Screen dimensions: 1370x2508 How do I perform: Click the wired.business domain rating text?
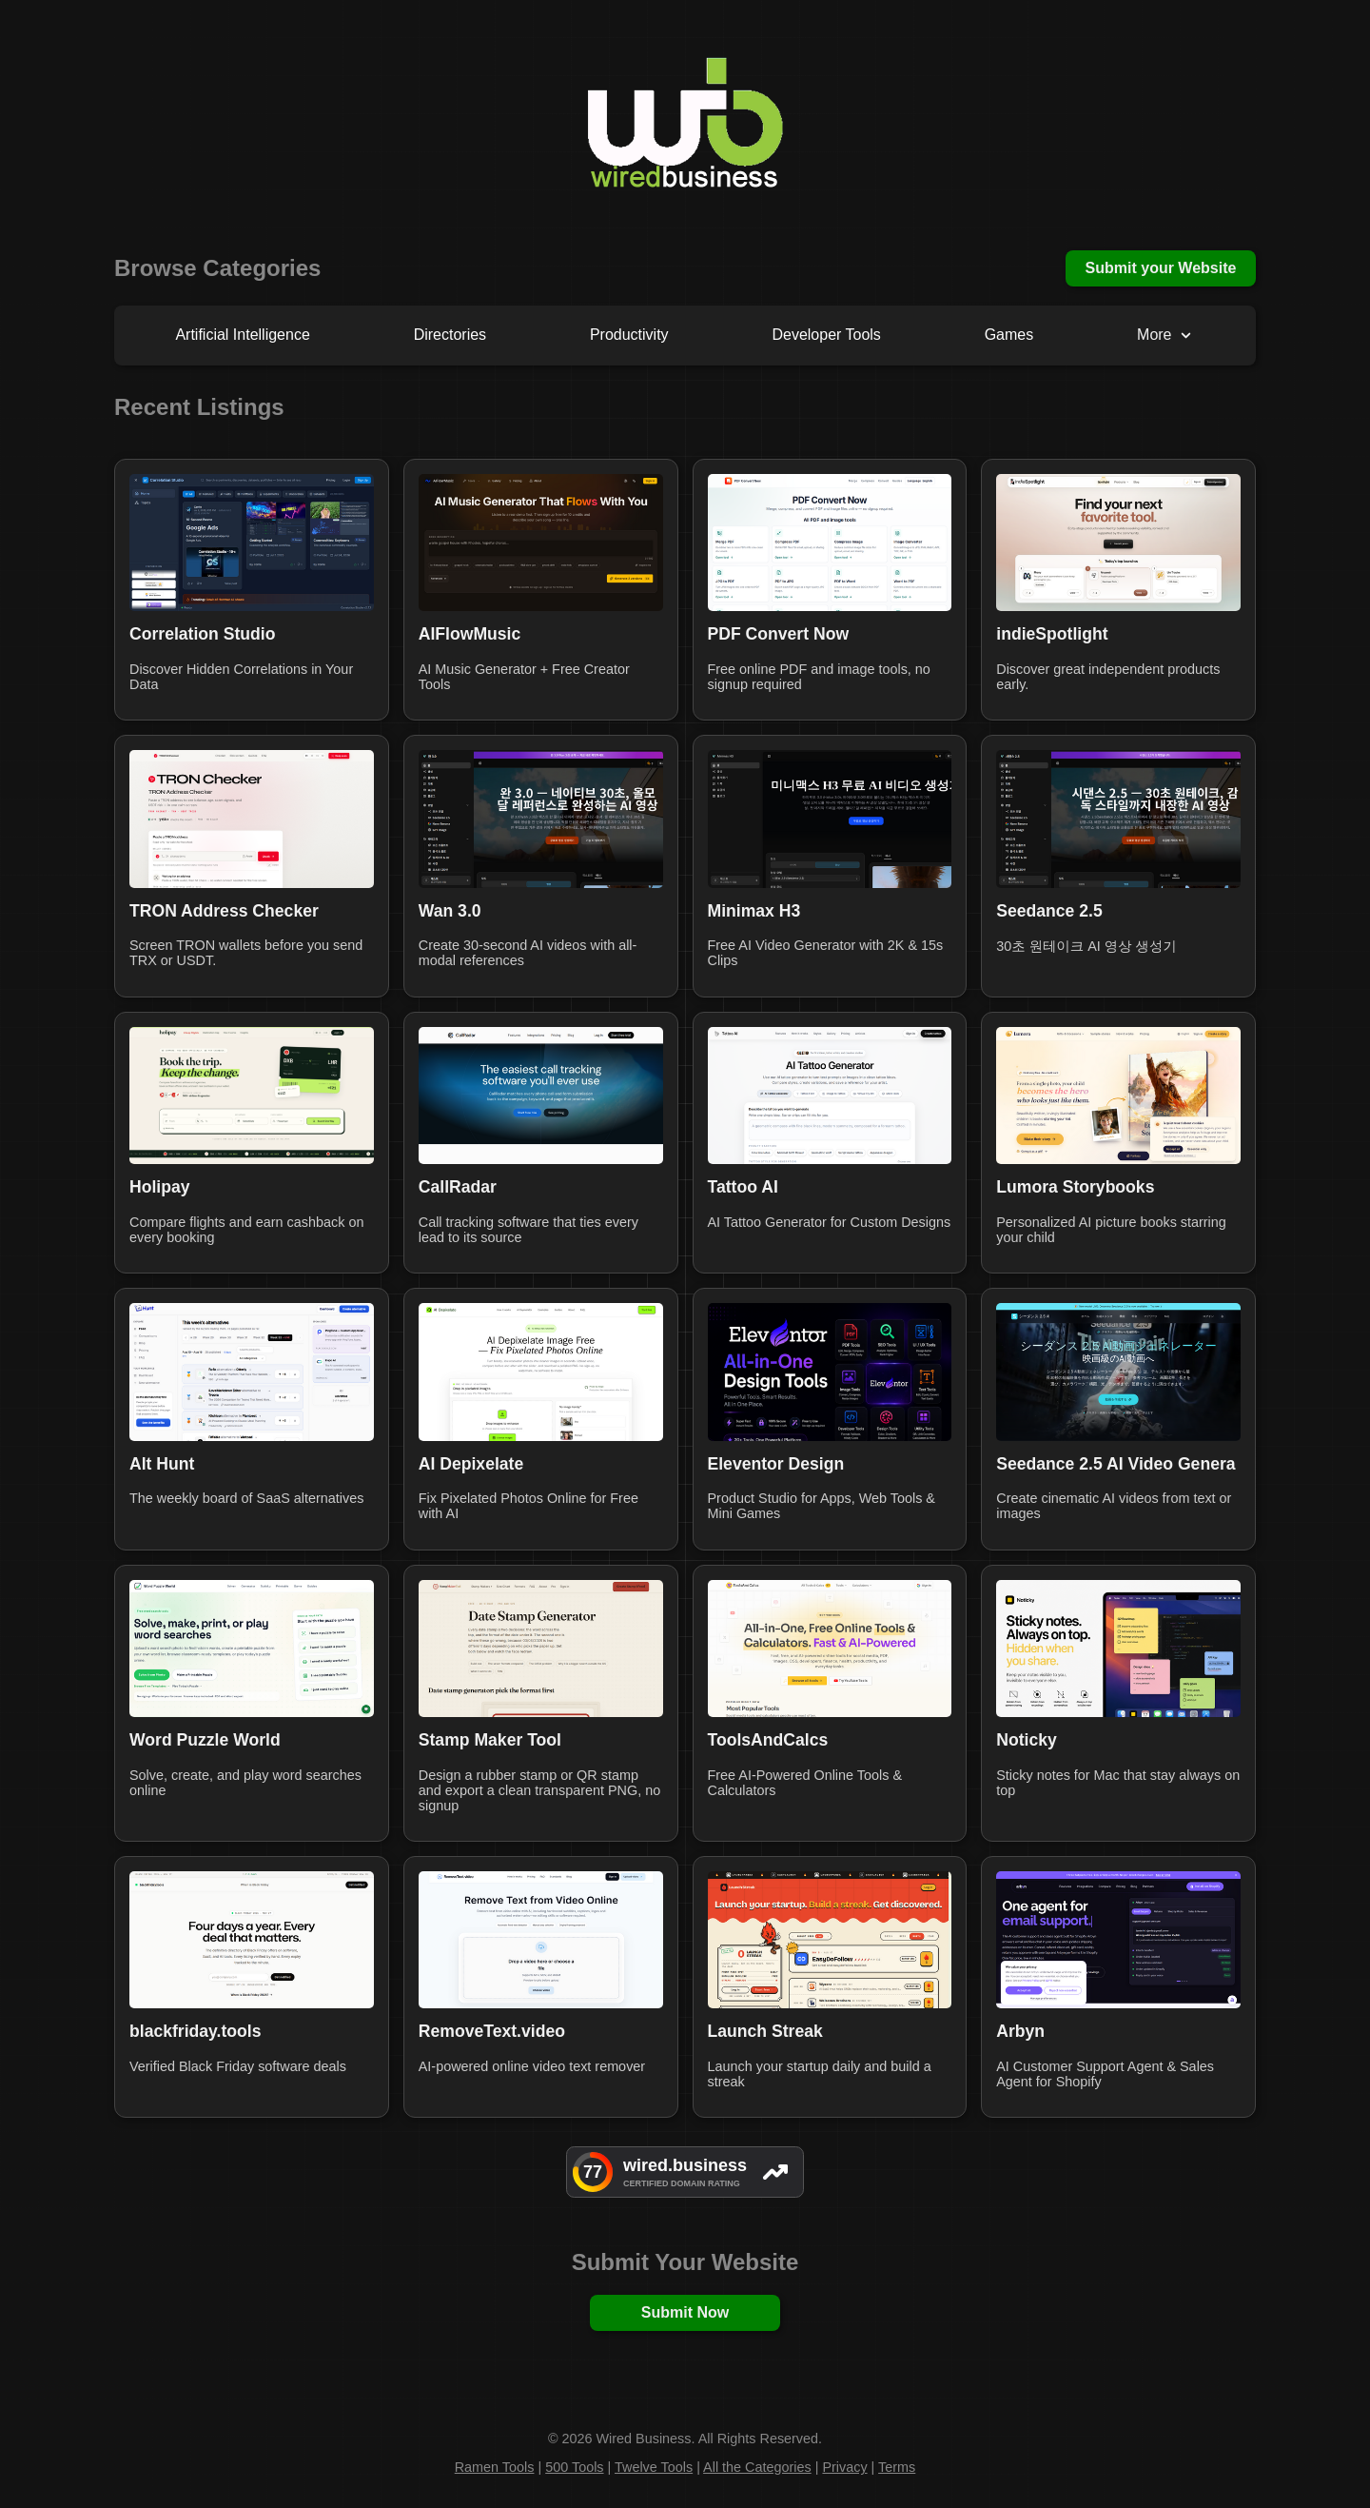(x=685, y=2164)
